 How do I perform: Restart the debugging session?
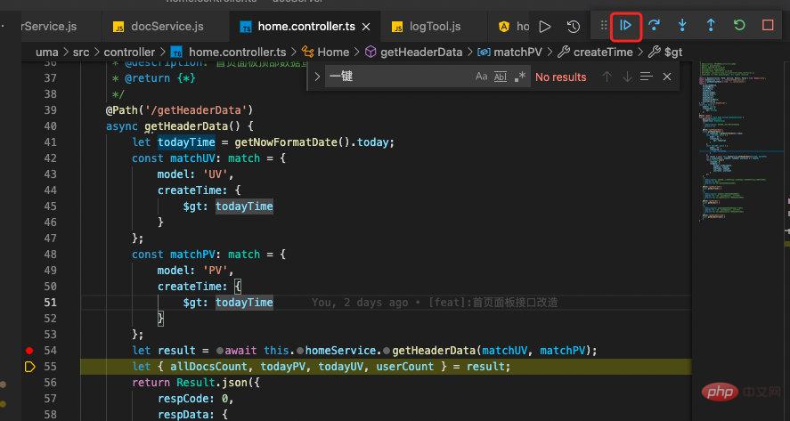click(x=739, y=26)
